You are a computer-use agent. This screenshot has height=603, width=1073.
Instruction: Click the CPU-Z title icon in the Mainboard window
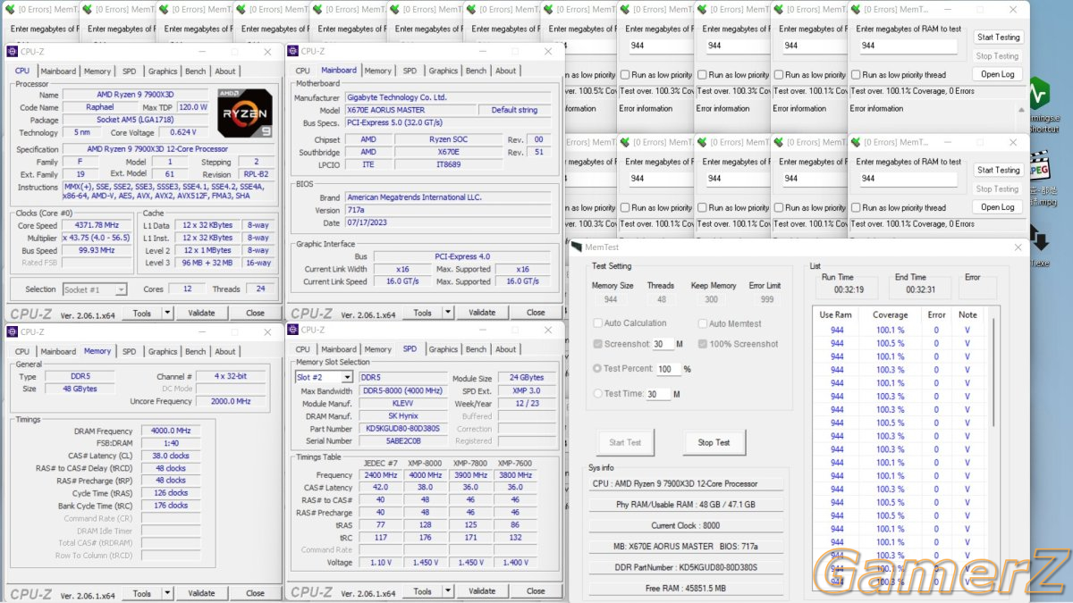(294, 51)
